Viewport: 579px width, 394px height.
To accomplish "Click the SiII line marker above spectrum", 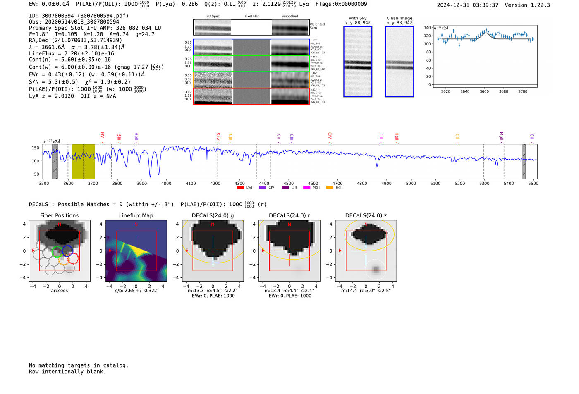I will [x=119, y=138].
